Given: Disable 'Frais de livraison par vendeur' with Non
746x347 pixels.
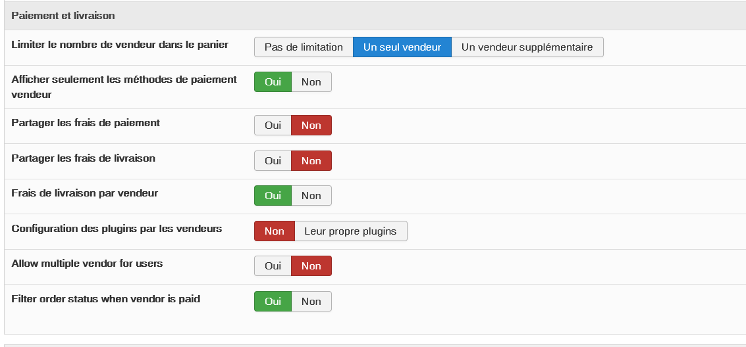Looking at the screenshot, I should [311, 196].
